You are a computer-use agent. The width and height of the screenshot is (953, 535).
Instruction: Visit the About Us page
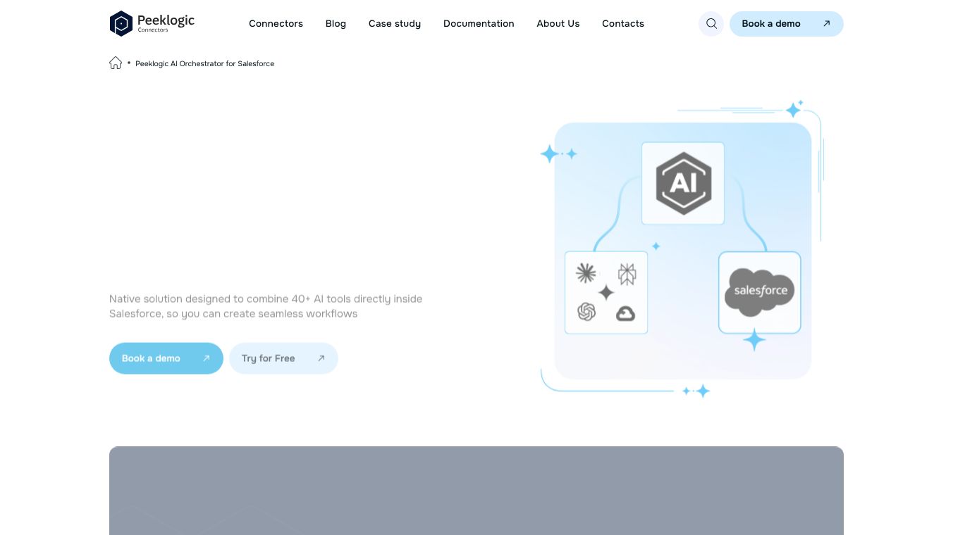[x=558, y=23]
